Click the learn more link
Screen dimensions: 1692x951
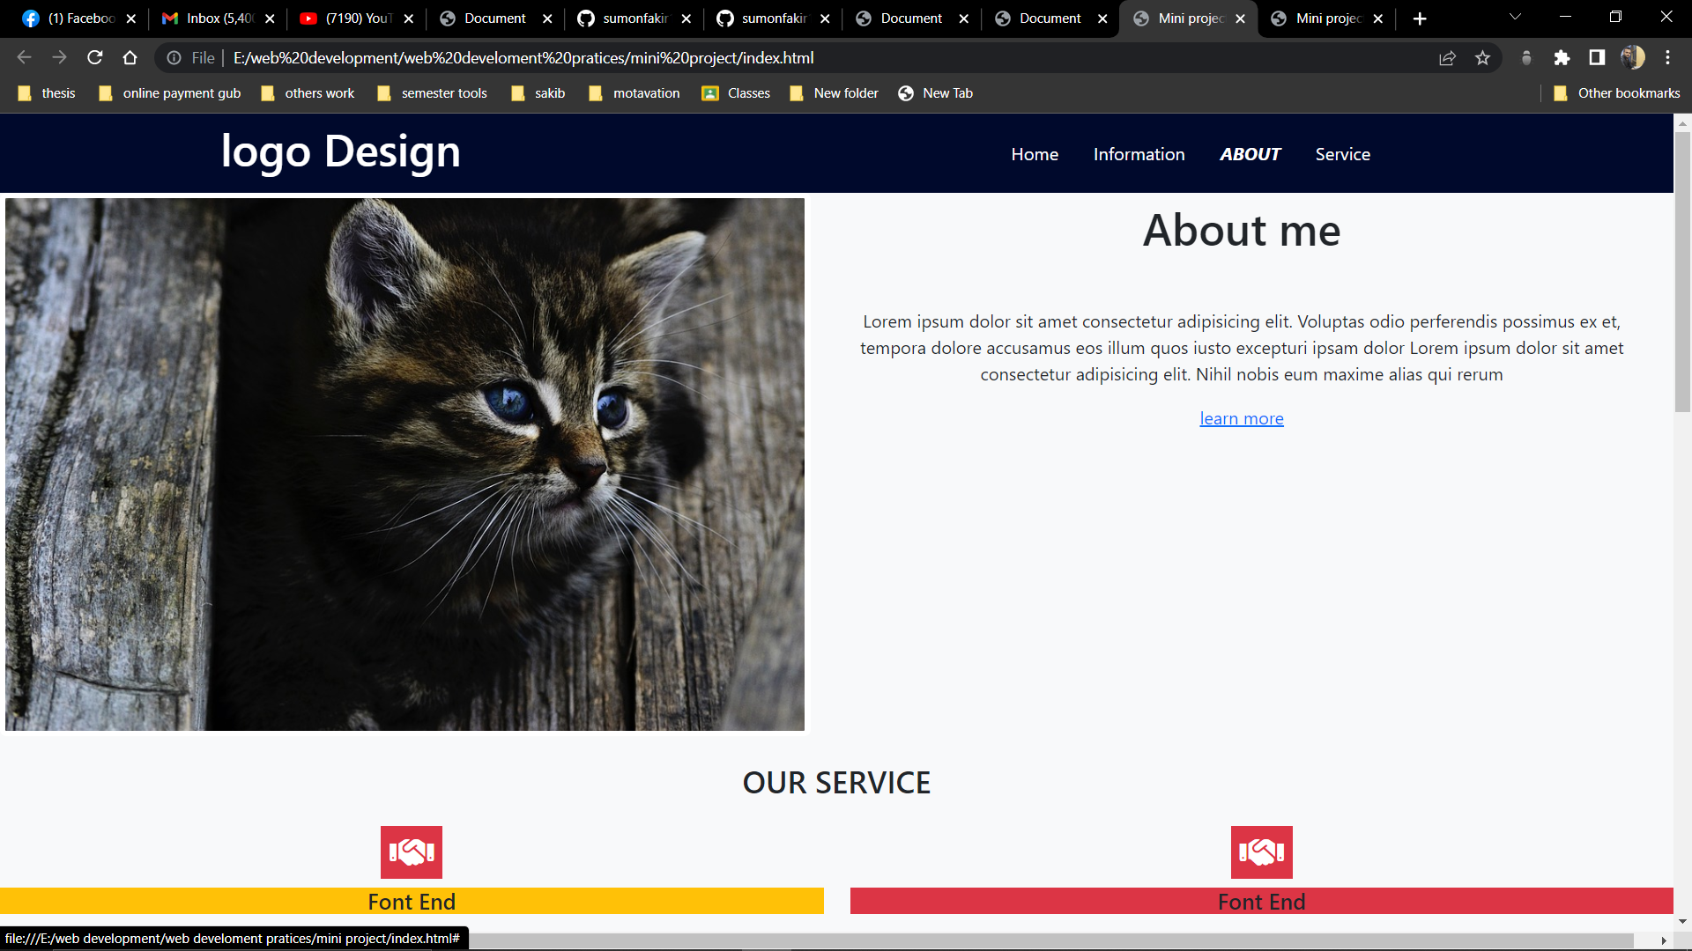[x=1242, y=418]
